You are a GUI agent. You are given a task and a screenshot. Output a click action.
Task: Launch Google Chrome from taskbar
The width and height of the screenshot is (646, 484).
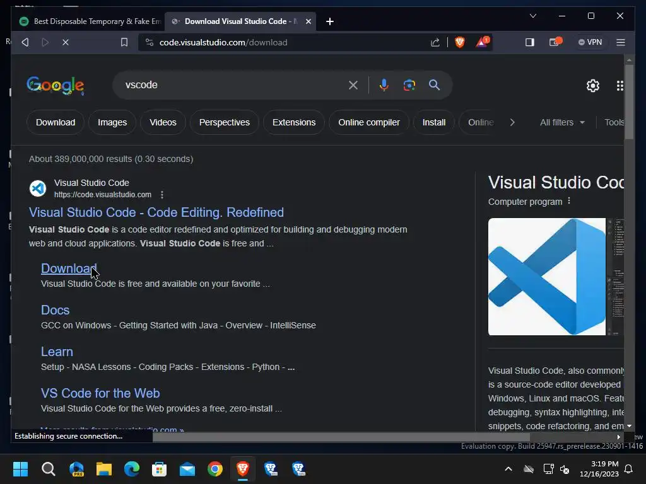(x=215, y=469)
